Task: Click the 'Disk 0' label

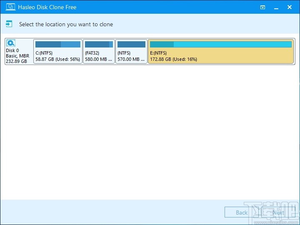Action: pos(12,50)
